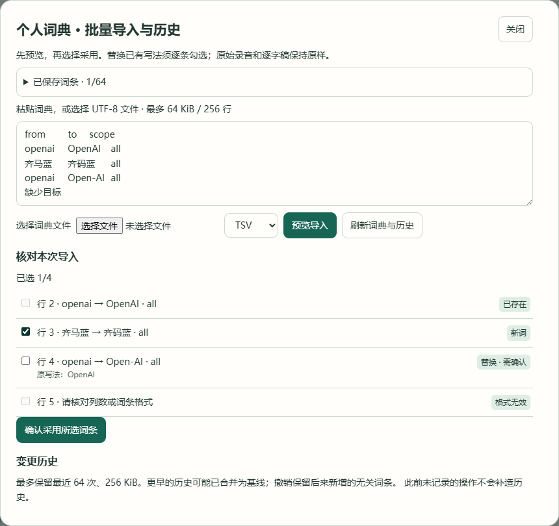Click the 变更历史 heading
Image resolution: width=559 pixels, height=526 pixels.
point(37,462)
